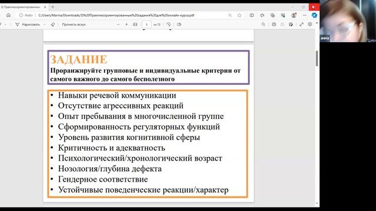Click 'Уровень развития когнитивной сферы' item
This screenshot has width=376, height=211.
tap(129, 137)
